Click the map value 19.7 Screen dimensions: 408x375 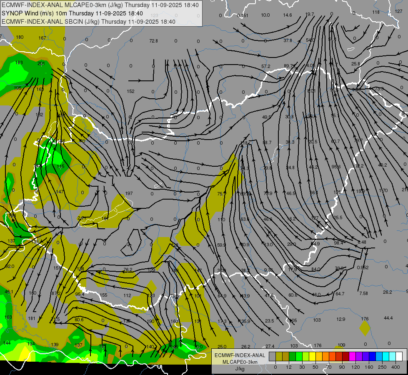[310, 14]
